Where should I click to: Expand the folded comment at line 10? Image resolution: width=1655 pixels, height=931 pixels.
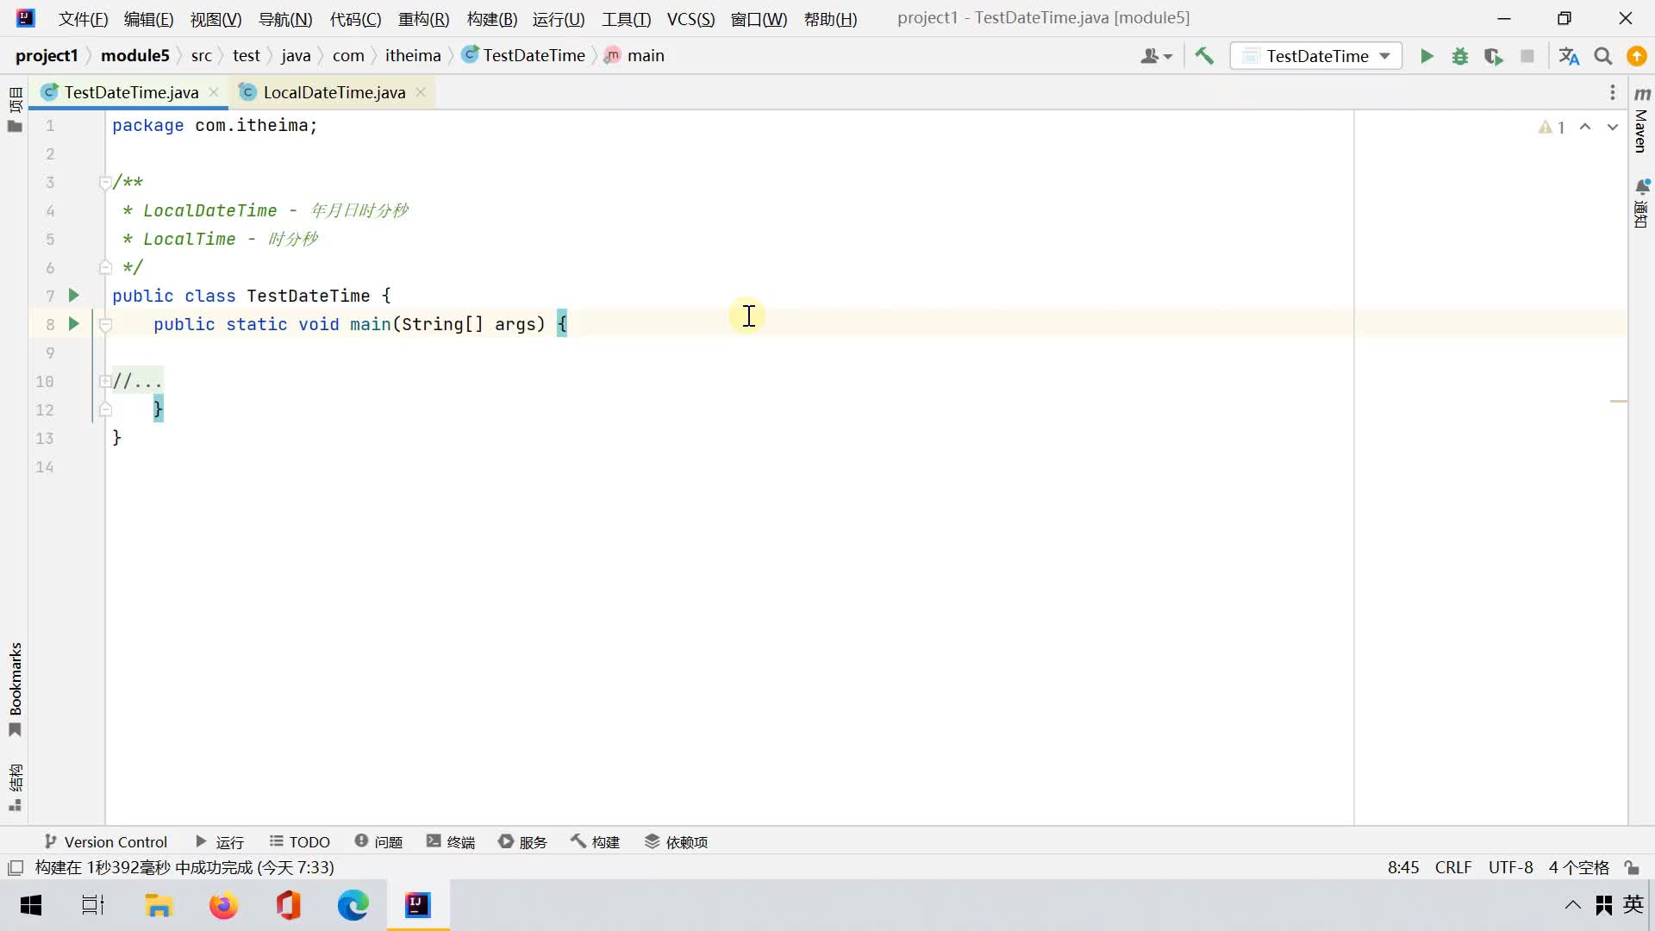point(105,381)
